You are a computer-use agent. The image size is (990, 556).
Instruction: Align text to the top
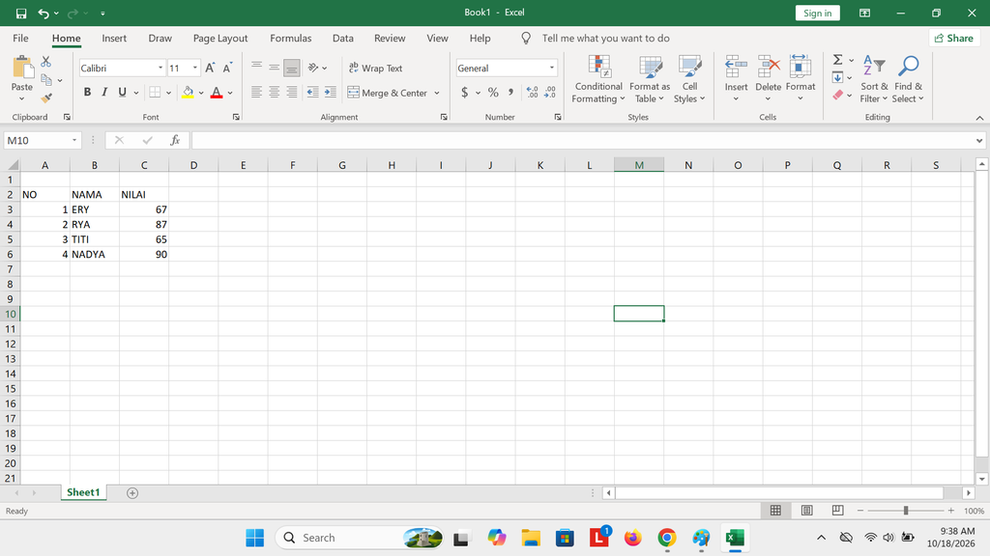pyautogui.click(x=256, y=68)
